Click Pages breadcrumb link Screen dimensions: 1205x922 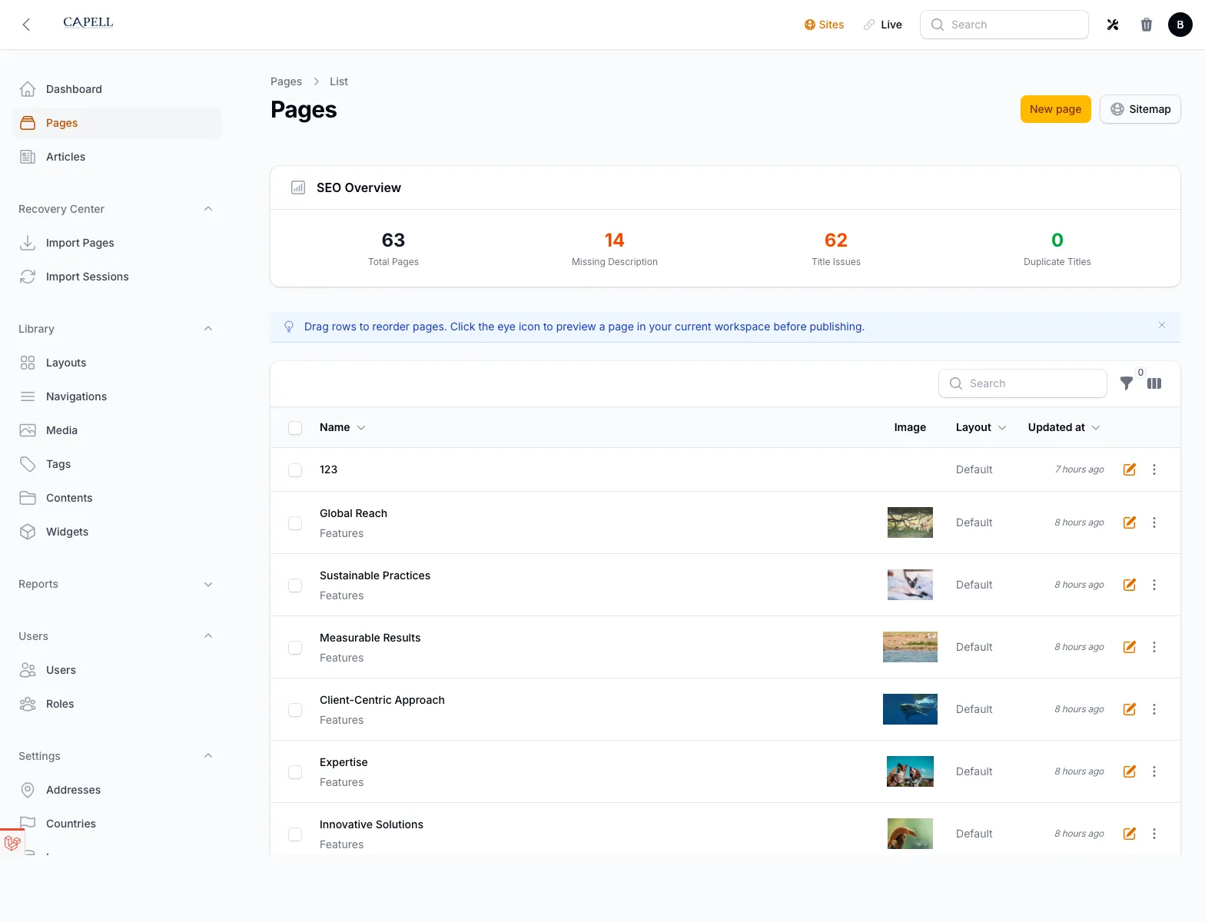click(286, 81)
